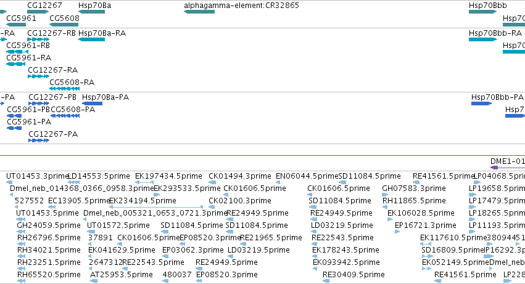Select the Hsp70Bbb gene glyph
525x284 pixels.
483,12
